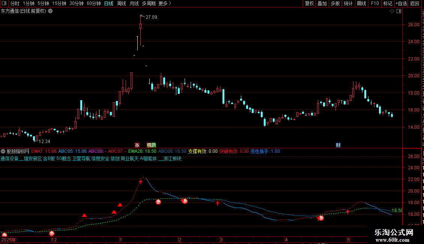Click the 叠加 overlay button
The width and height of the screenshot is (424, 244).
tap(322, 3)
